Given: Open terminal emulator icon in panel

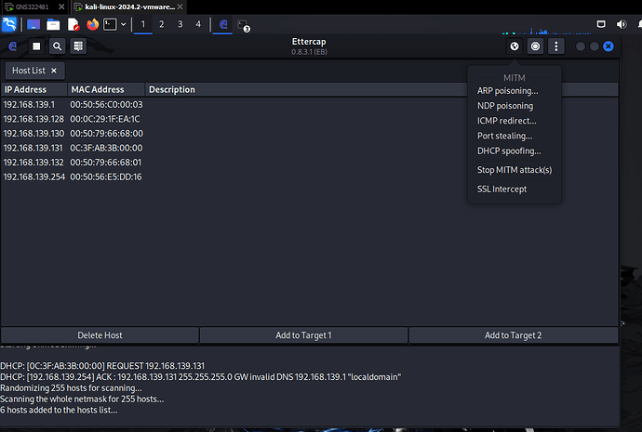Looking at the screenshot, I should click(110, 24).
